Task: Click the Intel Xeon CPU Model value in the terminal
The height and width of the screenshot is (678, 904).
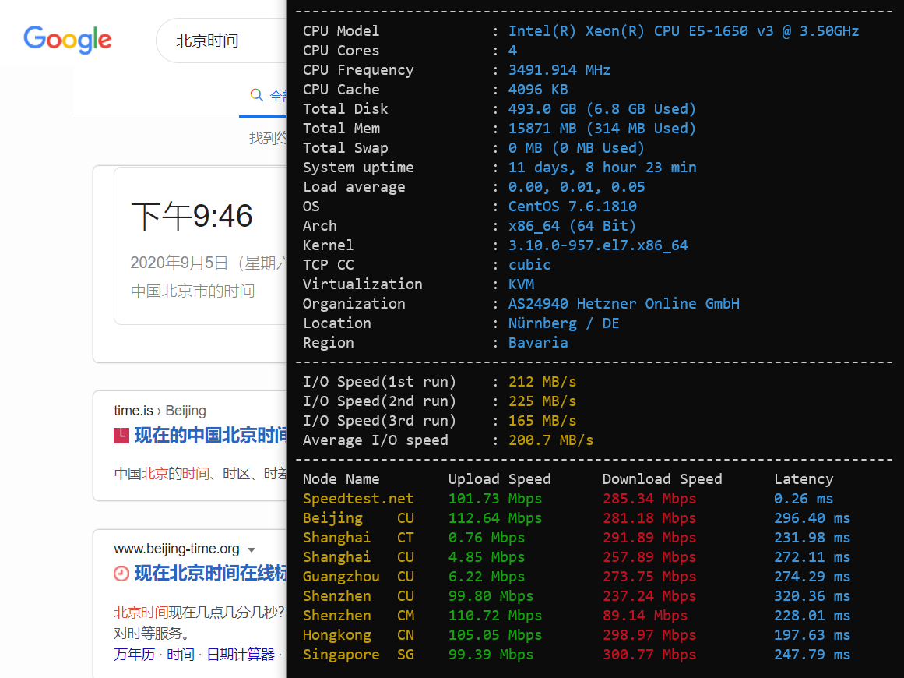Action: (683, 31)
